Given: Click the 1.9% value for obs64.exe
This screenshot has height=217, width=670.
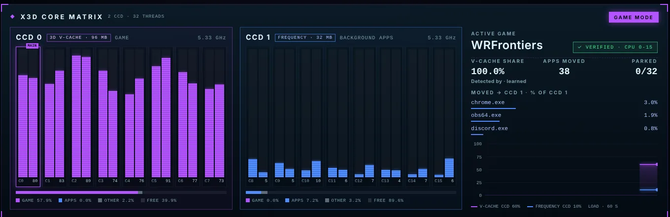Looking at the screenshot, I should (650, 115).
